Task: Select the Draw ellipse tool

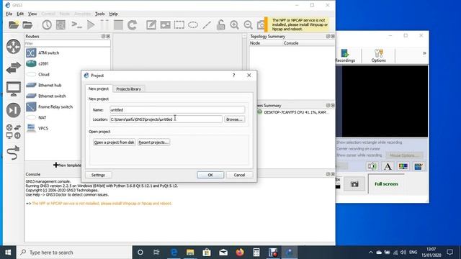Action: click(x=193, y=24)
